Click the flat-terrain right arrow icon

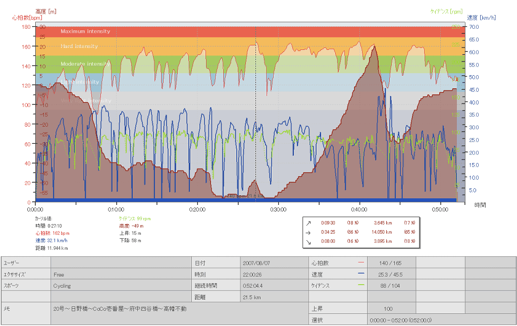pyautogui.click(x=308, y=232)
